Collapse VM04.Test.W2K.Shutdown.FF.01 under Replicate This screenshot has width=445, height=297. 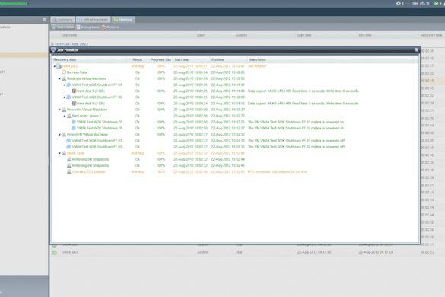65,85
